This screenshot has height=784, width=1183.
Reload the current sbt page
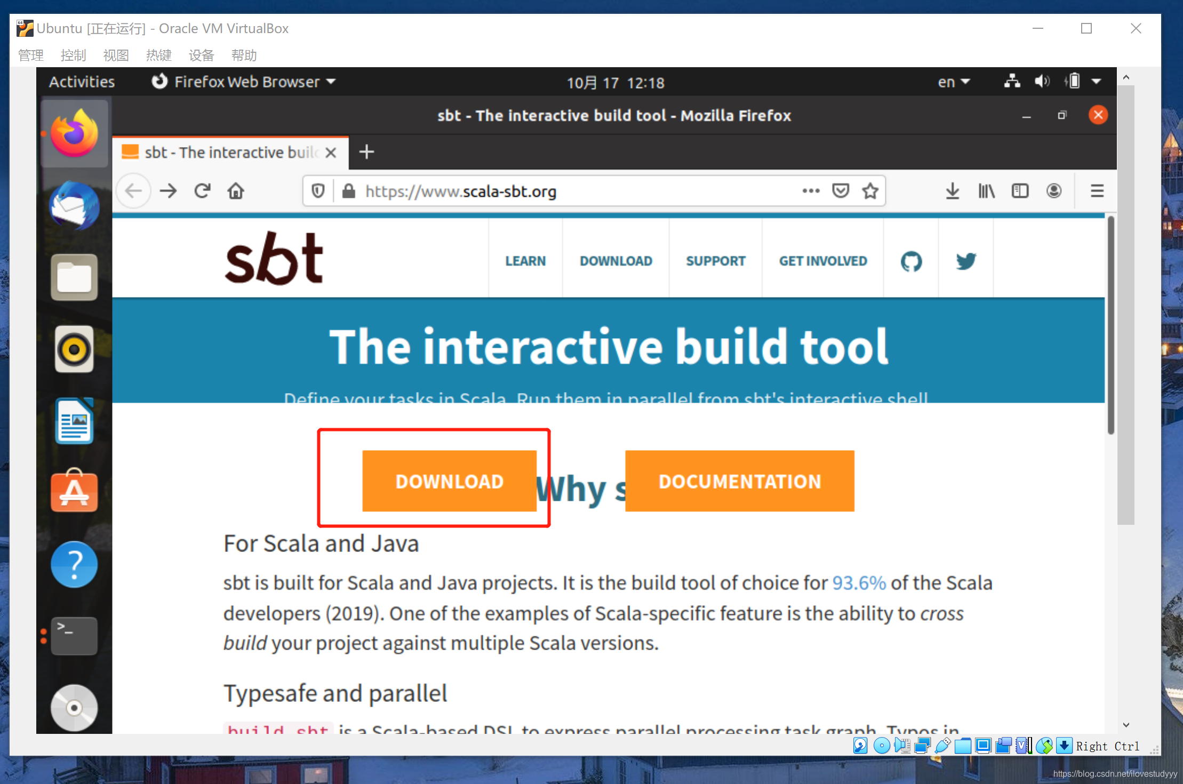pos(203,191)
